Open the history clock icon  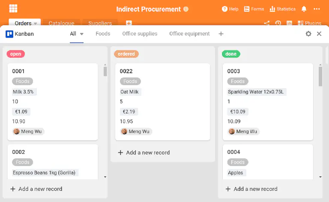click(x=278, y=23)
